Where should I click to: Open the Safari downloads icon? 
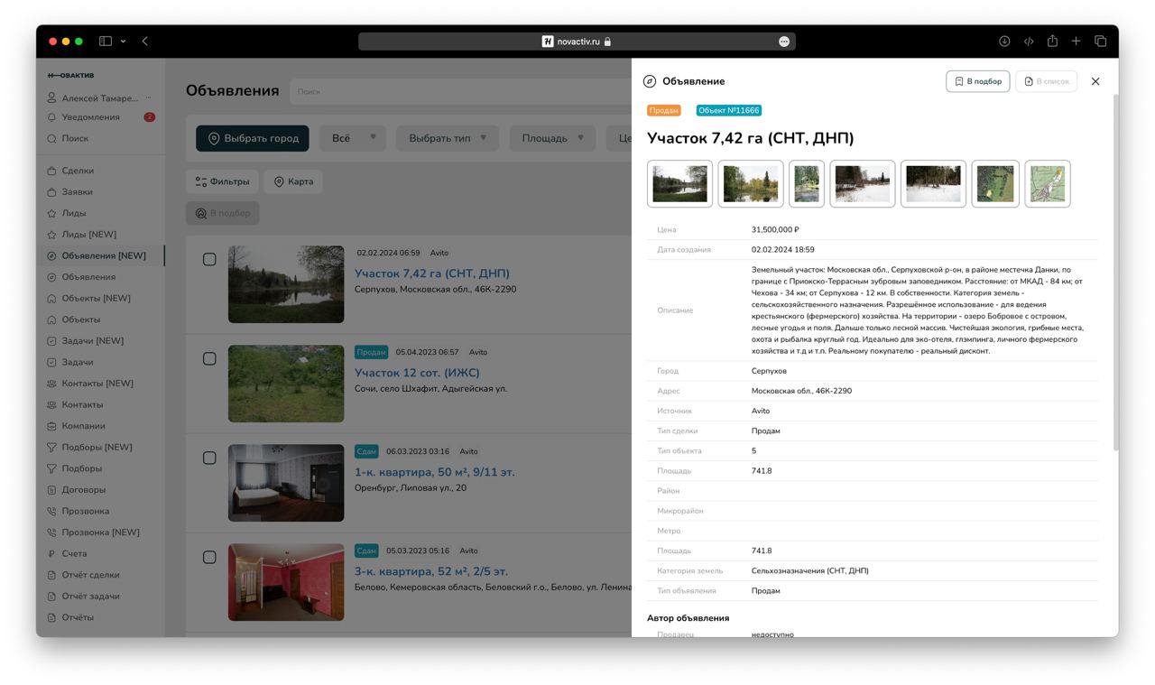[1004, 41]
